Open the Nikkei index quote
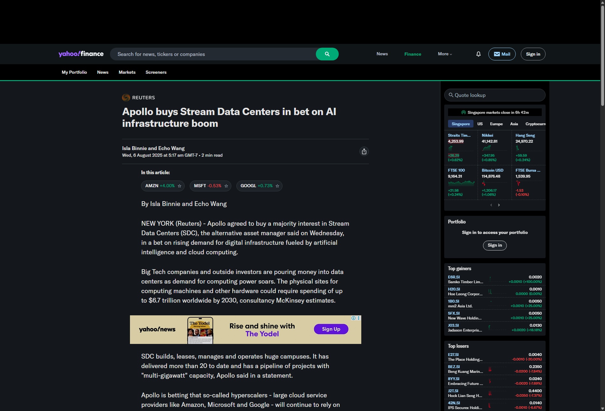The height and width of the screenshot is (411, 605). [487, 135]
